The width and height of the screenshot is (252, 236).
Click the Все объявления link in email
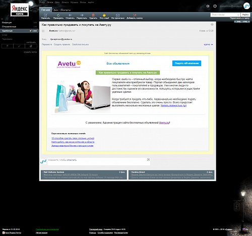click(x=118, y=64)
